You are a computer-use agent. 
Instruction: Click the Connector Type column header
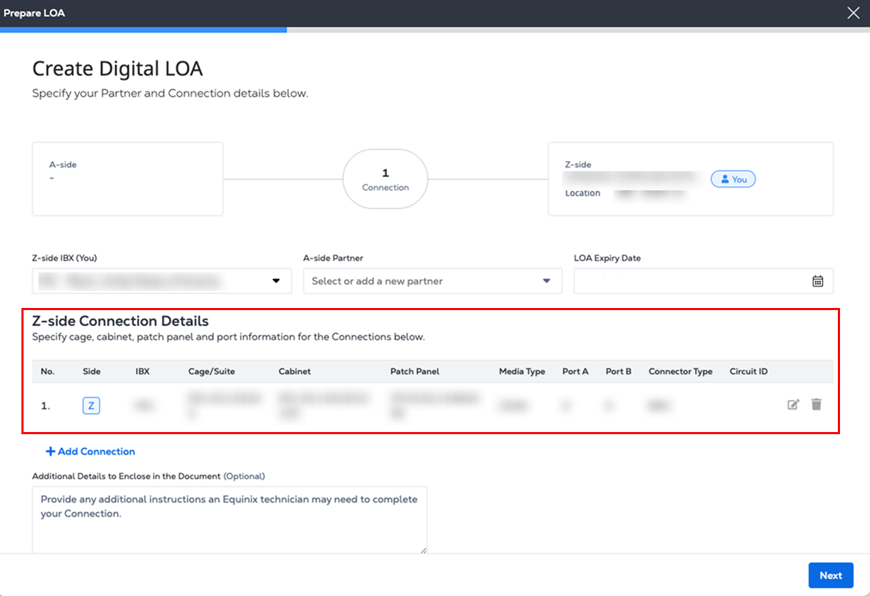coord(680,371)
